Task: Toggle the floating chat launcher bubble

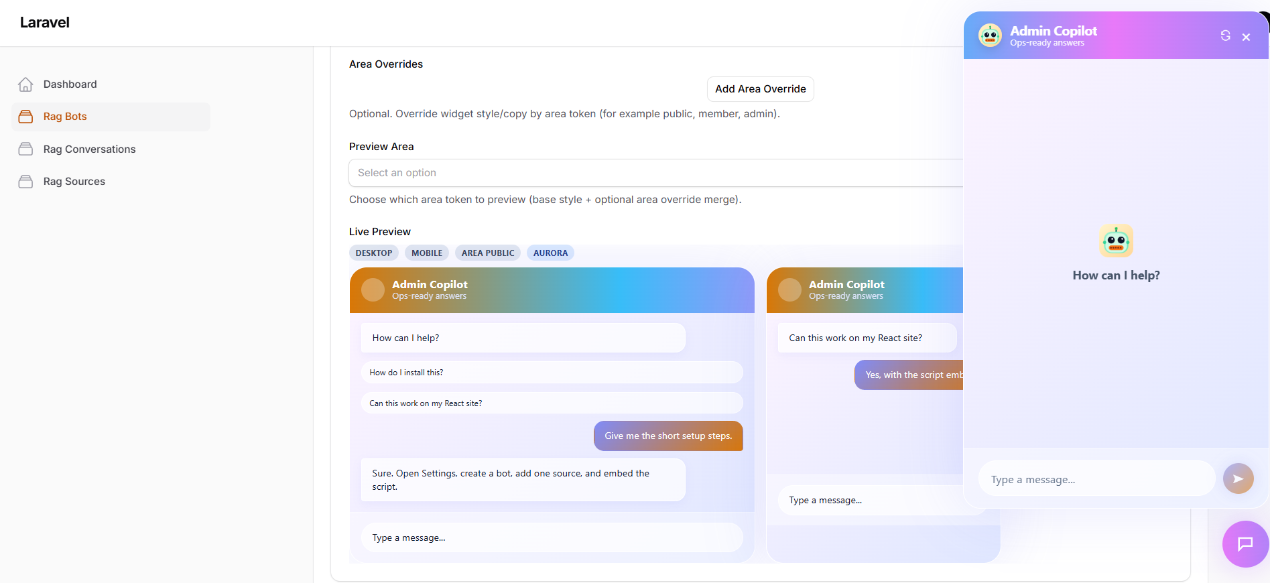Action: [1245, 543]
